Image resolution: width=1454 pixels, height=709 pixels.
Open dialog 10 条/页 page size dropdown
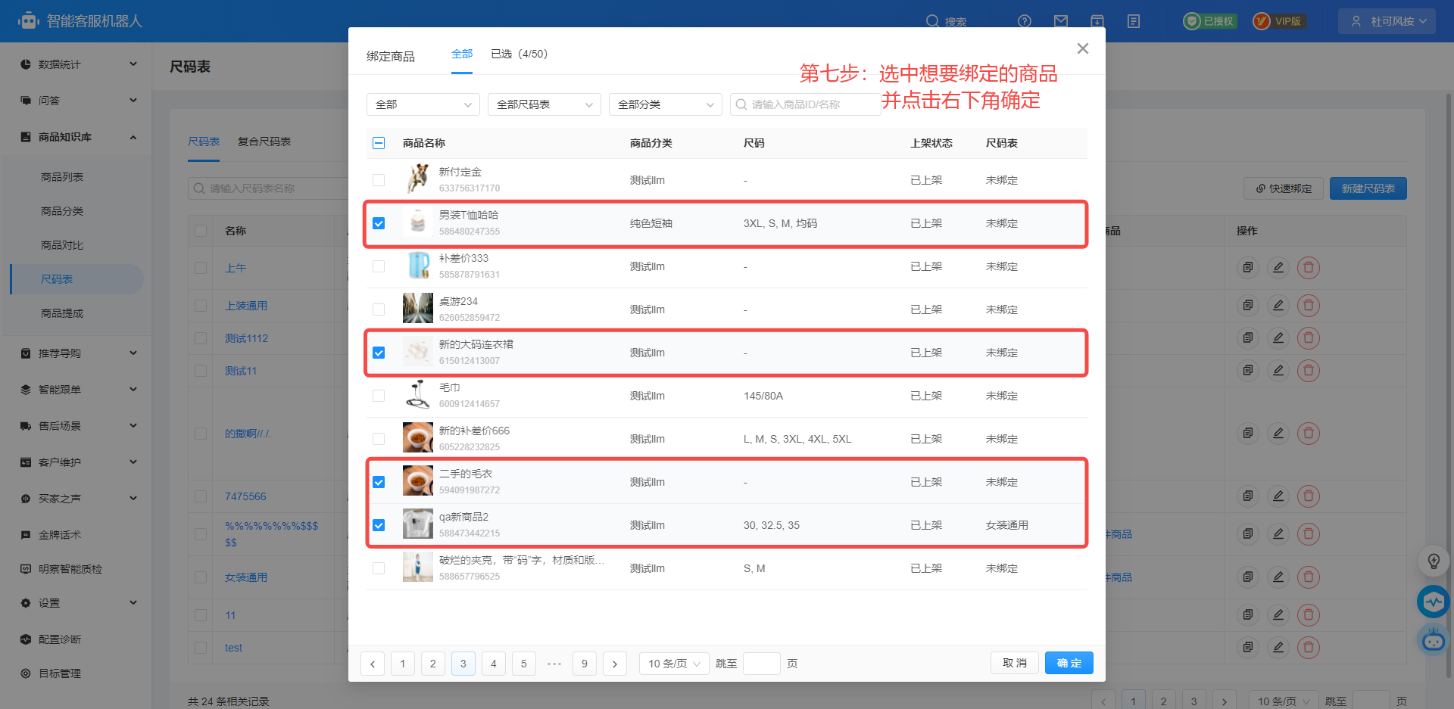(674, 664)
